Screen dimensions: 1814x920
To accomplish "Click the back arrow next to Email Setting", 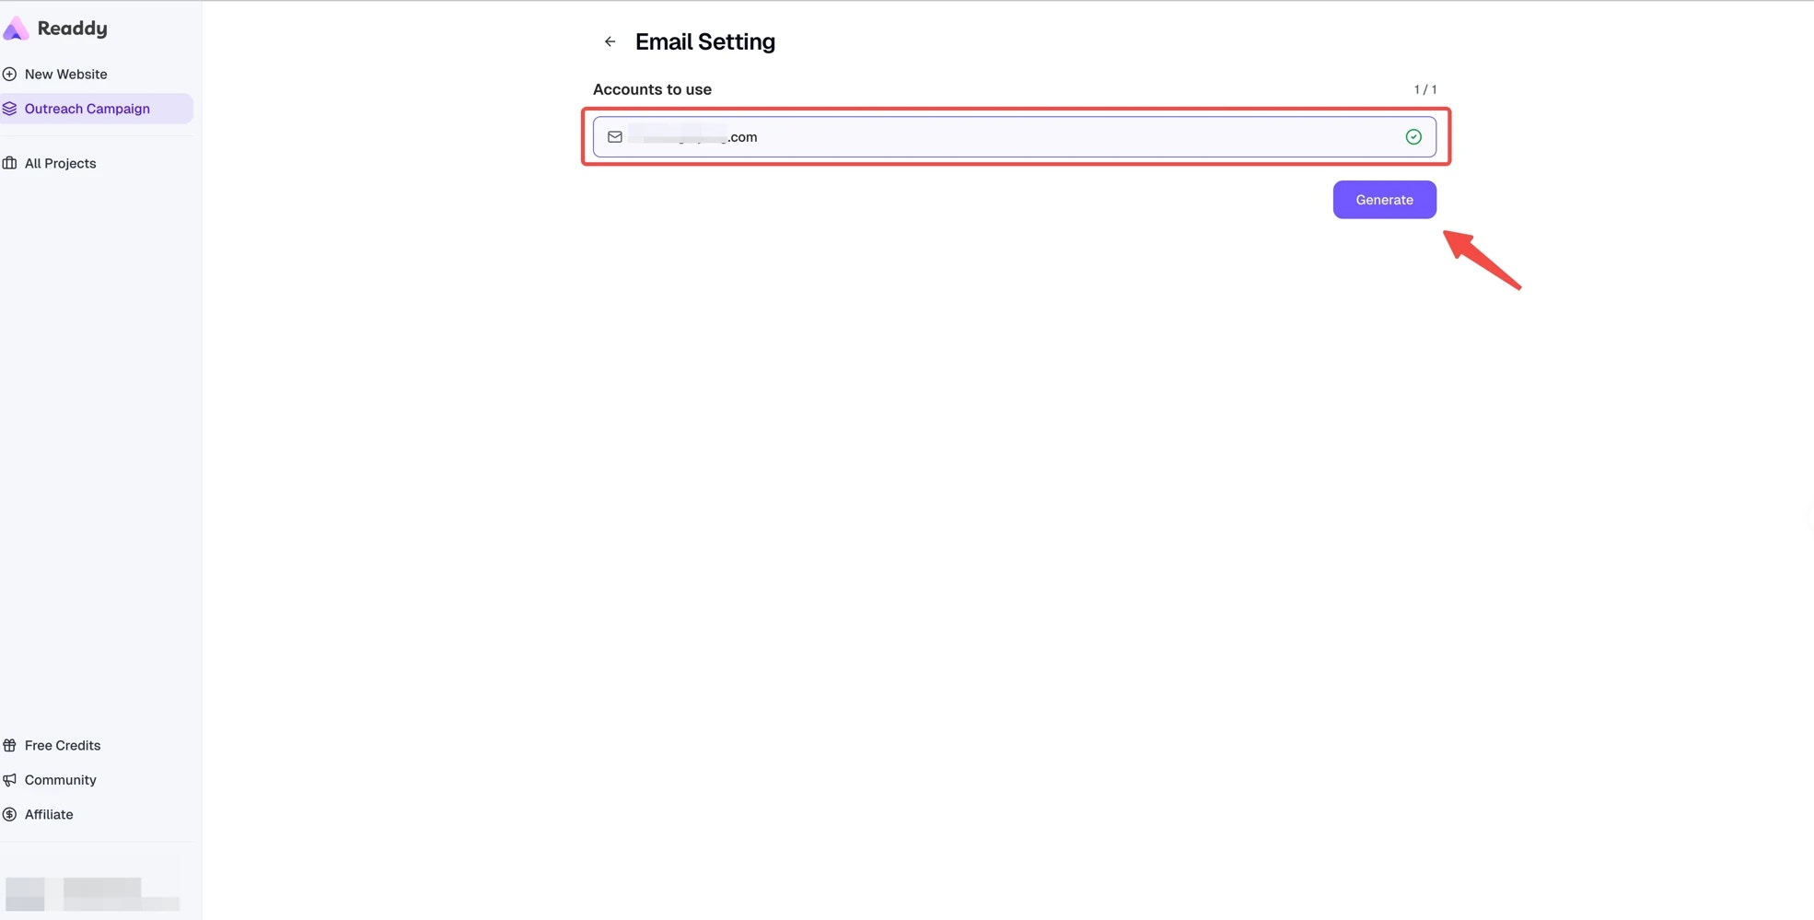I will pyautogui.click(x=610, y=41).
